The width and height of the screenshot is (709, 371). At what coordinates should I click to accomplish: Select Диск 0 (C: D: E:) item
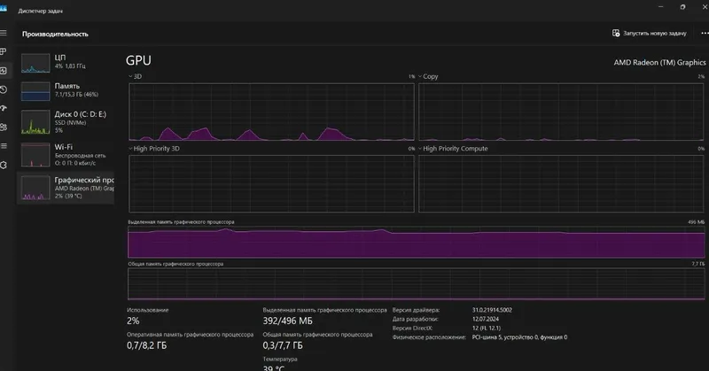click(66, 122)
